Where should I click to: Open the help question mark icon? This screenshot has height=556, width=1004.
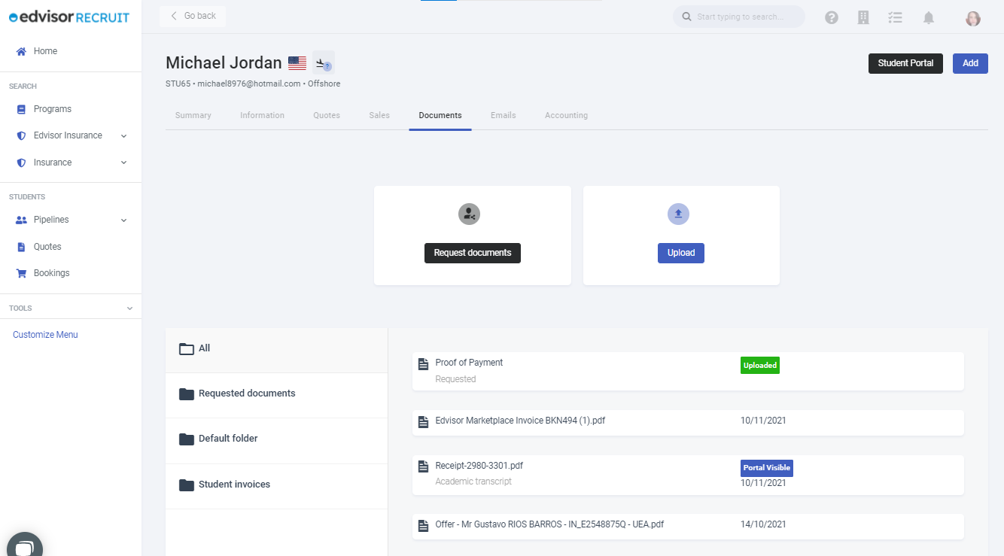pos(832,17)
